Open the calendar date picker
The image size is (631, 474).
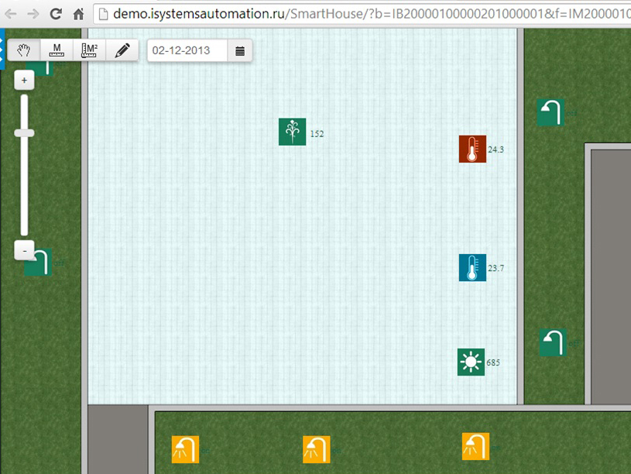click(240, 51)
